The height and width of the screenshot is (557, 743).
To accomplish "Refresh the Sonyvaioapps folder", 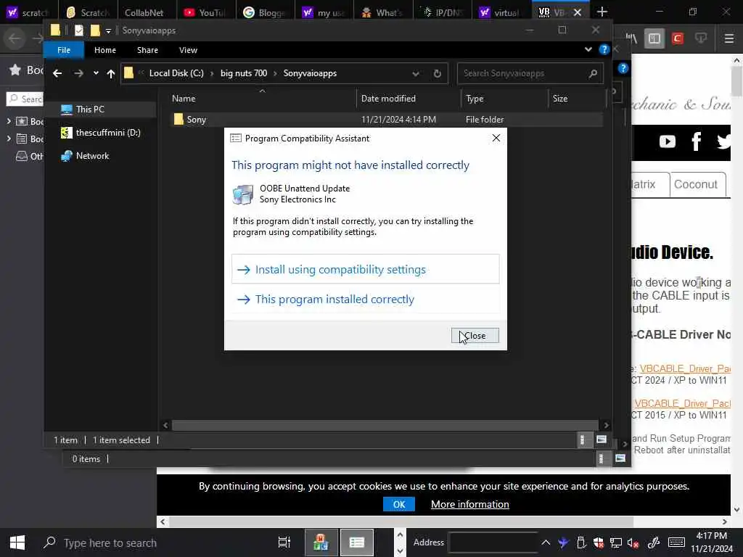I will coord(438,74).
